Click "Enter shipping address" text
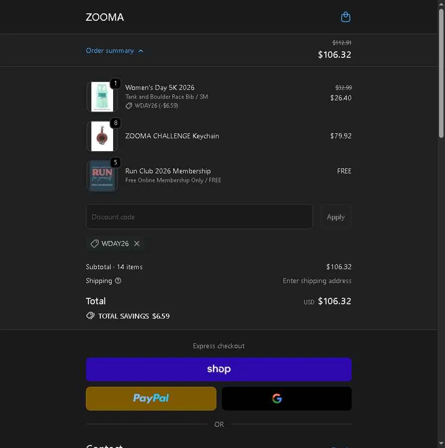This screenshot has height=448, width=445. (x=317, y=281)
